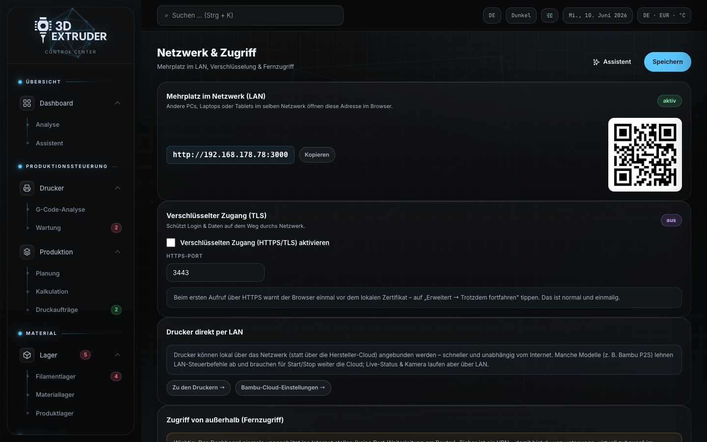Click the green badge 2 next to Druckaufträge
Viewport: 707px width, 442px height.
pos(116,310)
